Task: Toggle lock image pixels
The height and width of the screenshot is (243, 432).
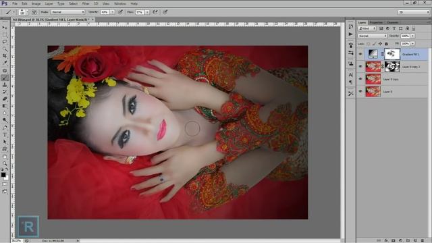Action: pos(374,44)
